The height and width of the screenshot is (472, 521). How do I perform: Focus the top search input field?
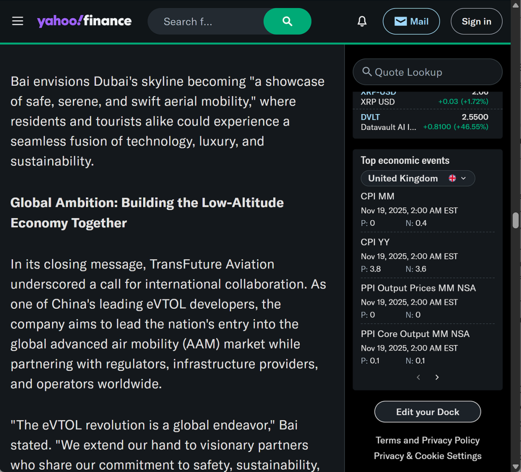[x=206, y=22]
